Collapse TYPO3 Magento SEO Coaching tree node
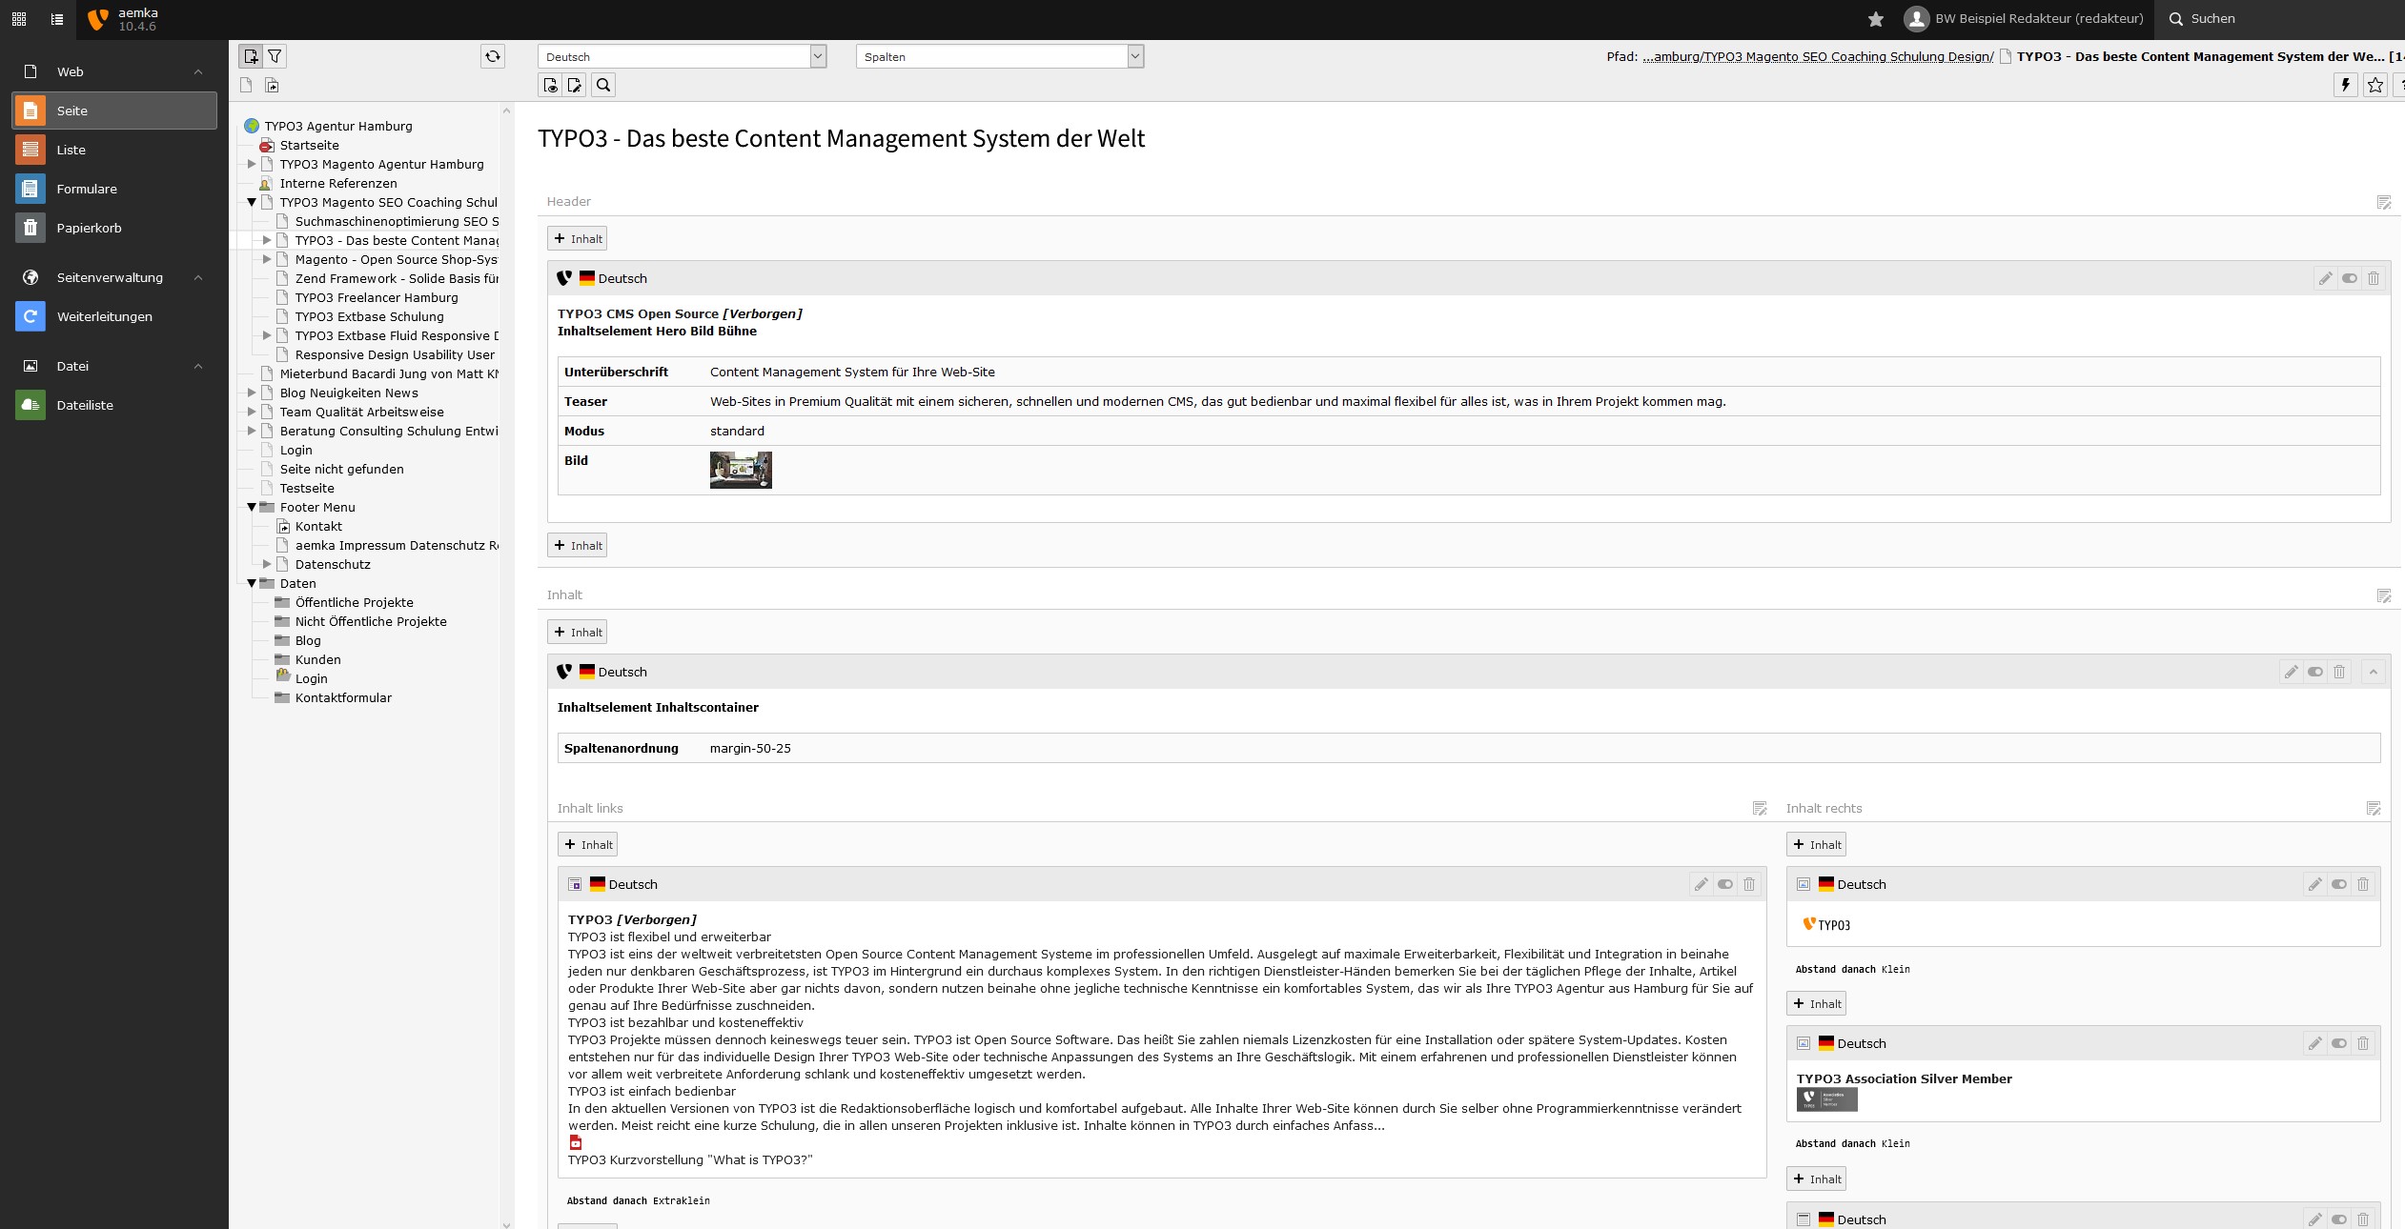2405x1229 pixels. [x=252, y=202]
